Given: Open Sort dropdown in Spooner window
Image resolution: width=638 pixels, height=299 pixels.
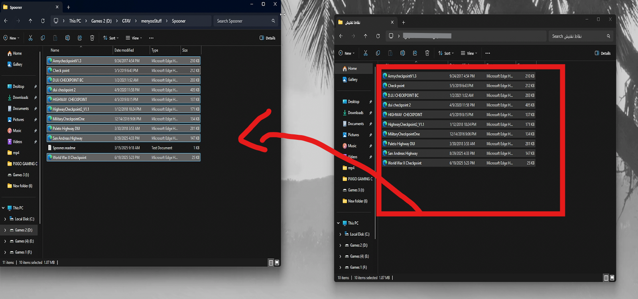Looking at the screenshot, I should point(111,38).
